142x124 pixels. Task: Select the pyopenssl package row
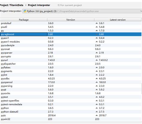[71, 82]
